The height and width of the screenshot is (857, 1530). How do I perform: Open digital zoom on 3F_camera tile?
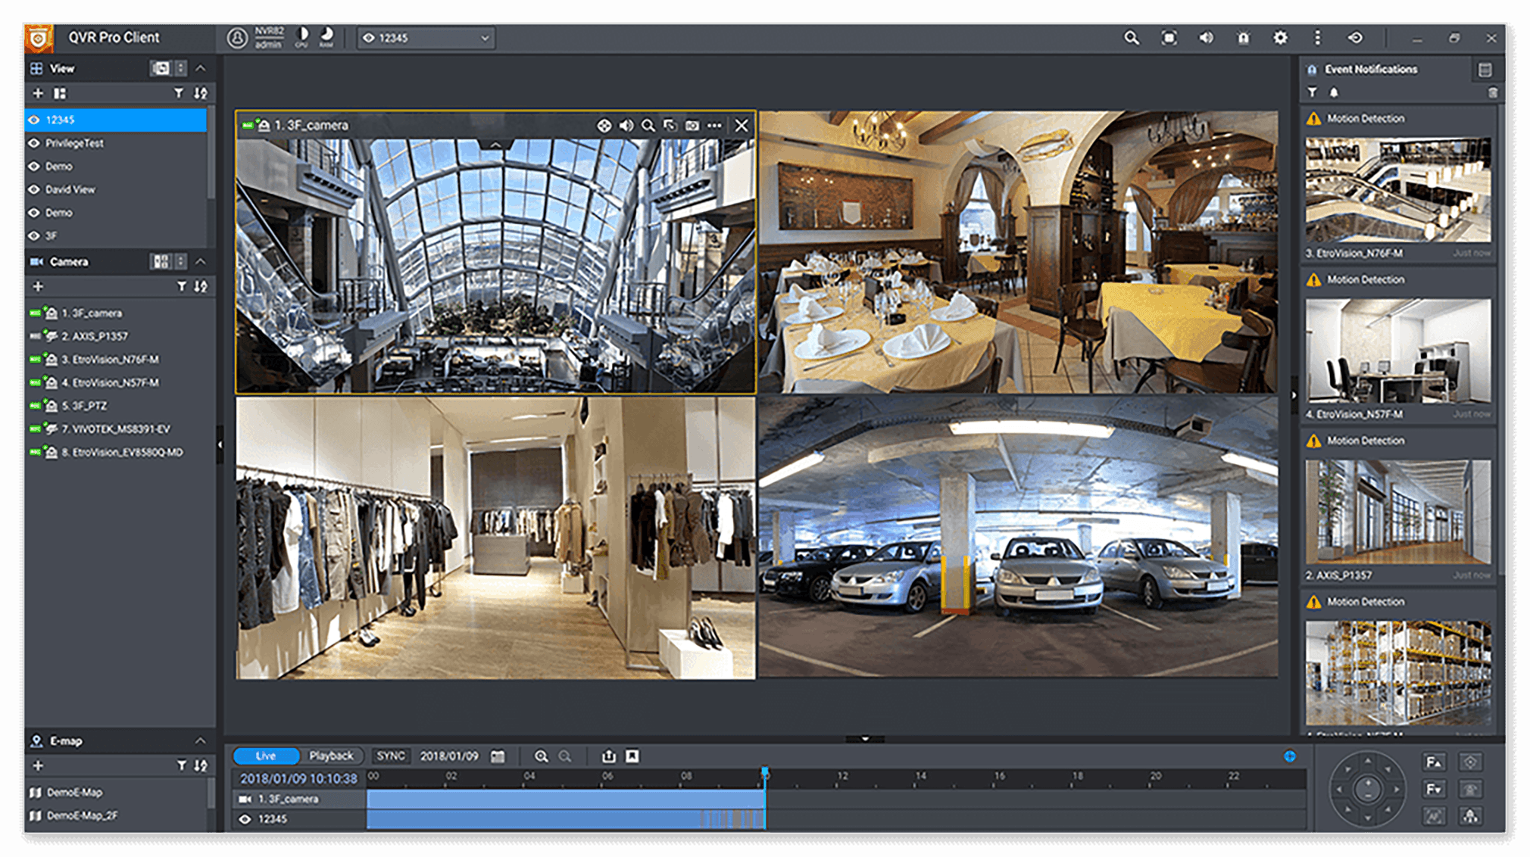click(648, 126)
